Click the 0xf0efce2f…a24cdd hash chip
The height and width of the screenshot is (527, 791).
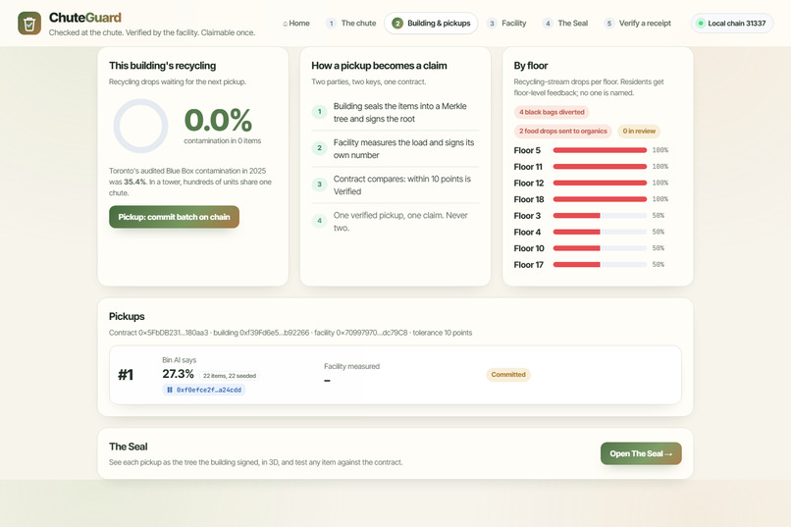point(204,390)
